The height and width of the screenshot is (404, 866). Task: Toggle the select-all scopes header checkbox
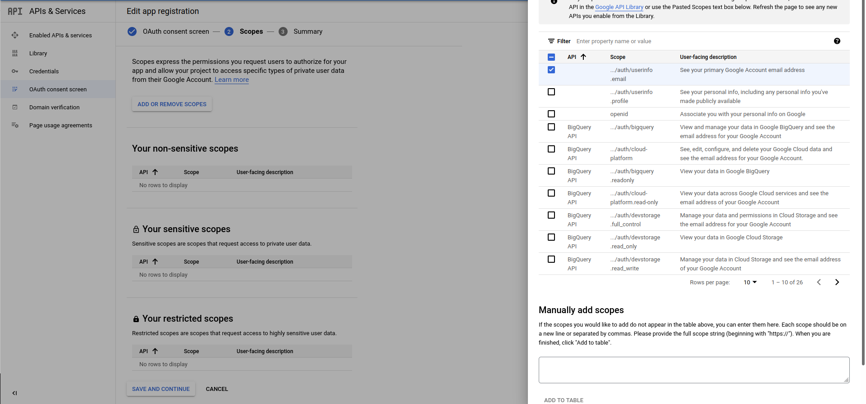click(551, 57)
